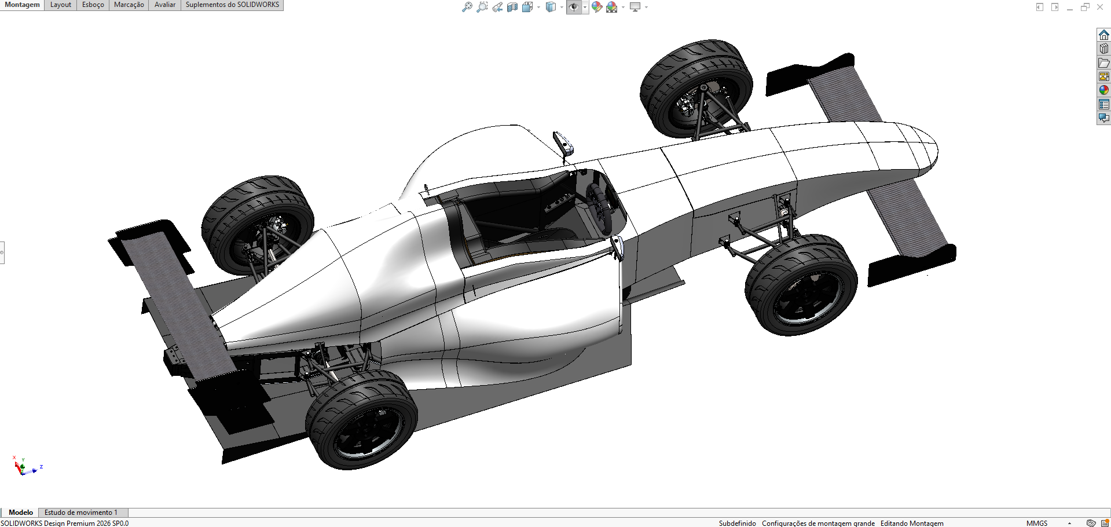Viewport: 1111px width, 527px height.
Task: Open the Estudo de movimento 1 tab
Action: (81, 513)
